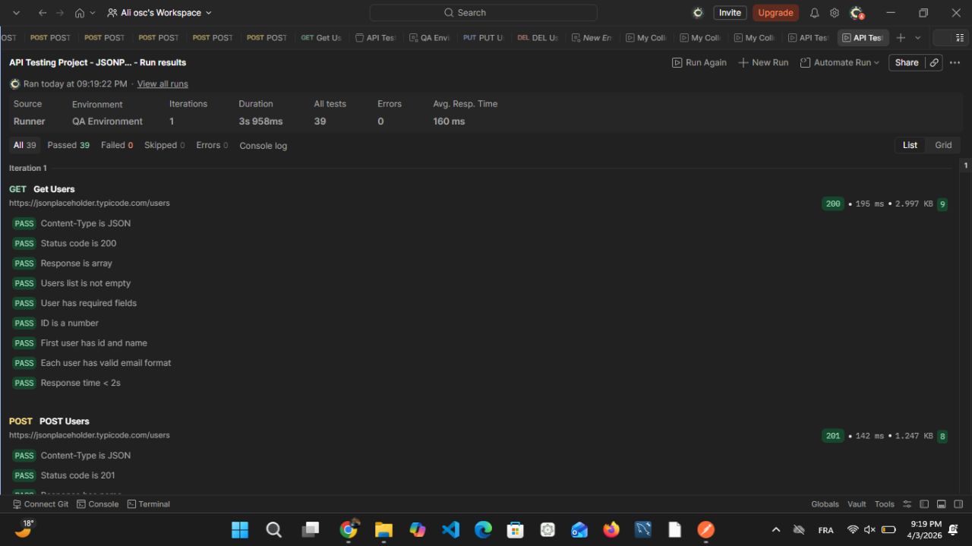Switch to the PUT PUT U tab
This screenshot has width=972, height=546.
(x=483, y=38)
